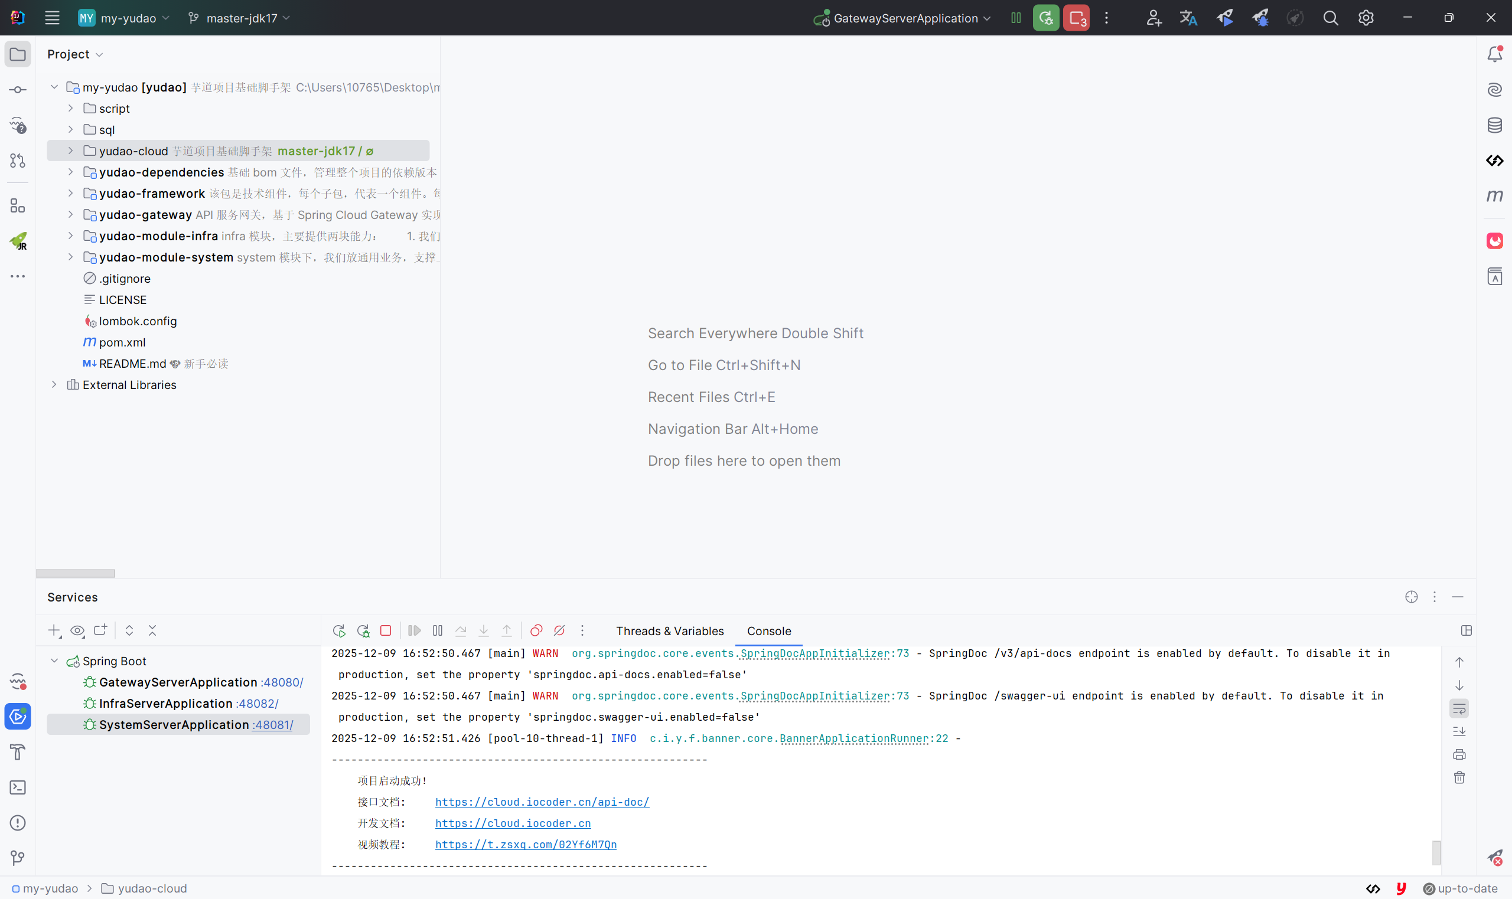Viewport: 1512px width, 899px height.
Task: Switch to the Threads & Variables tab
Action: click(x=670, y=630)
